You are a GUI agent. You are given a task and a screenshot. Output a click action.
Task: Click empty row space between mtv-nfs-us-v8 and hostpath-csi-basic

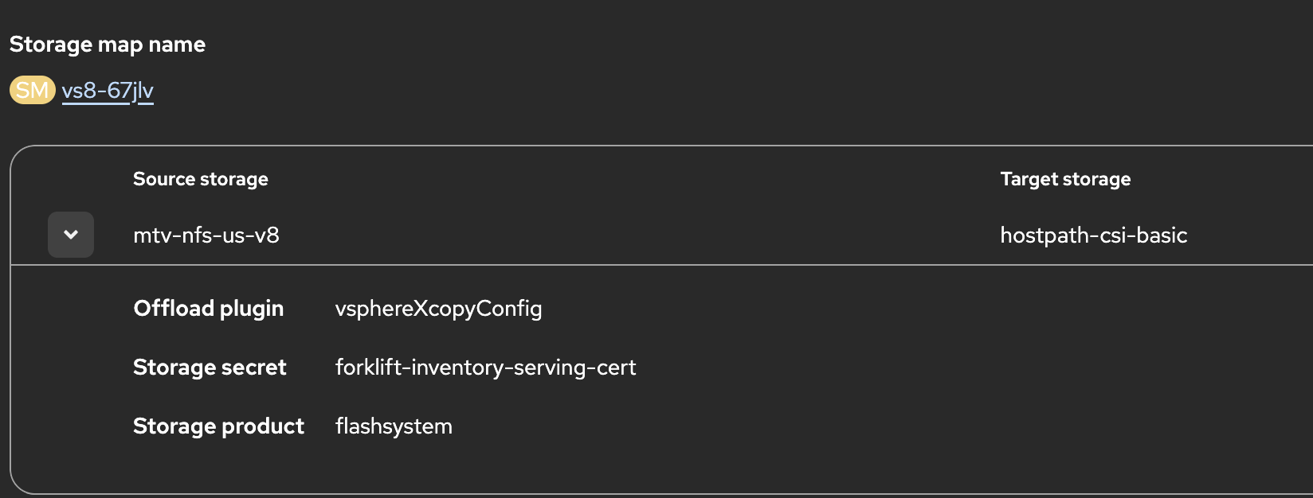pos(637,235)
